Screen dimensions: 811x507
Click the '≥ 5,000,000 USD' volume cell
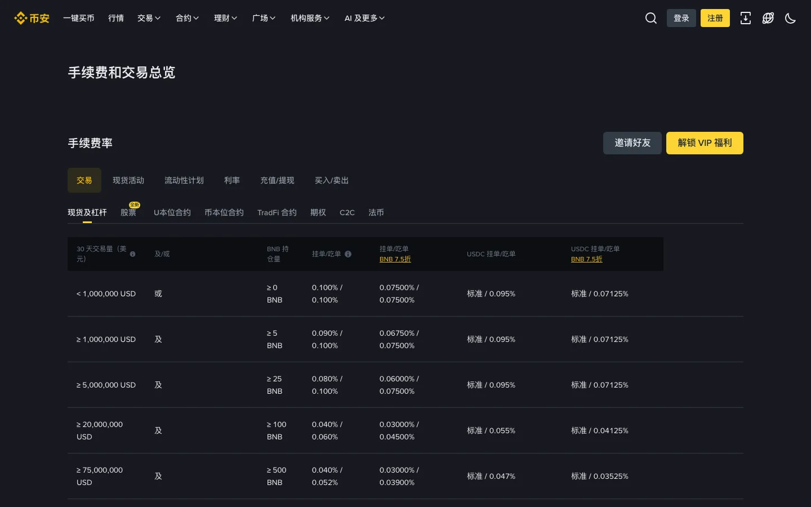pyautogui.click(x=106, y=385)
